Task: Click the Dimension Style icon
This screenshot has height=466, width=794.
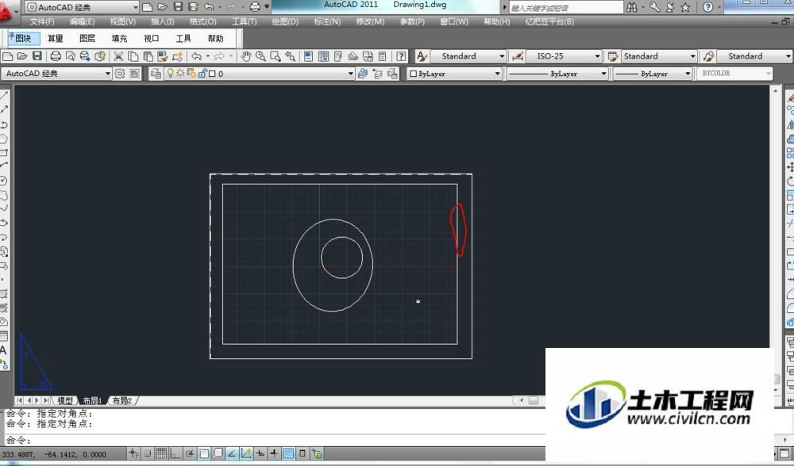Action: 518,56
